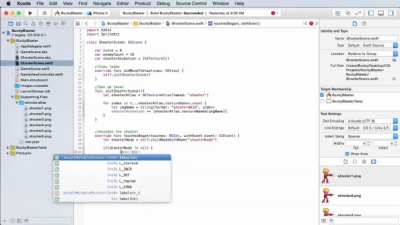The image size is (400, 225).
Task: Select the BuckyBlaster scheme in toolbar
Action: (x=69, y=13)
